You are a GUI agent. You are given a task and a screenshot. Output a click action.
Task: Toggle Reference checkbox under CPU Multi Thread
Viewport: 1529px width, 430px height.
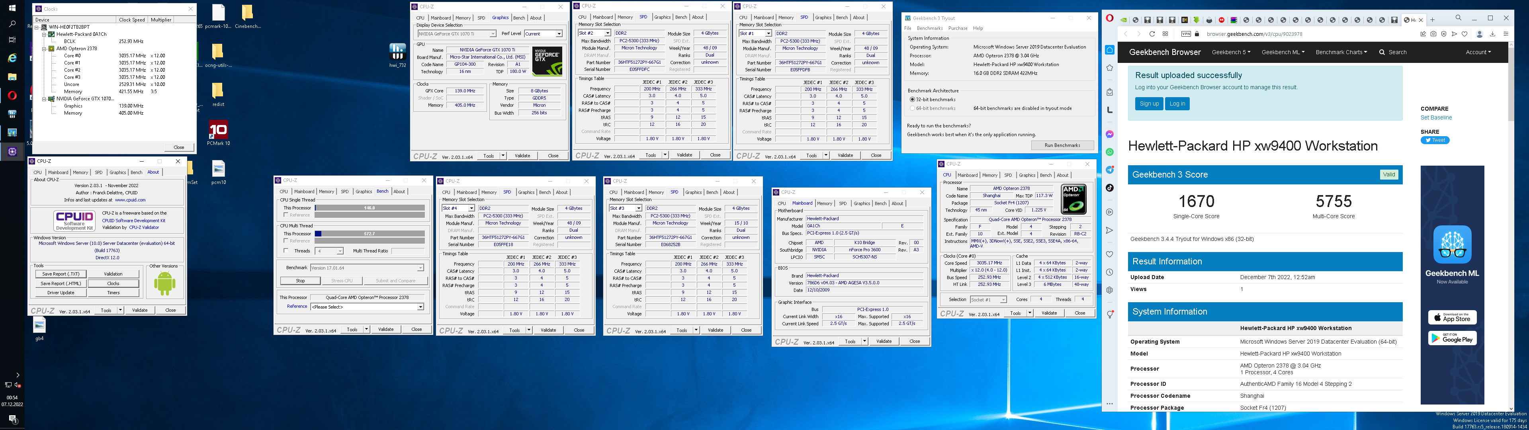click(x=286, y=241)
